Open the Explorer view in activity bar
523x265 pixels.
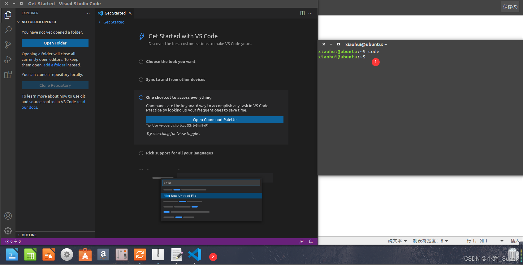tap(8, 15)
